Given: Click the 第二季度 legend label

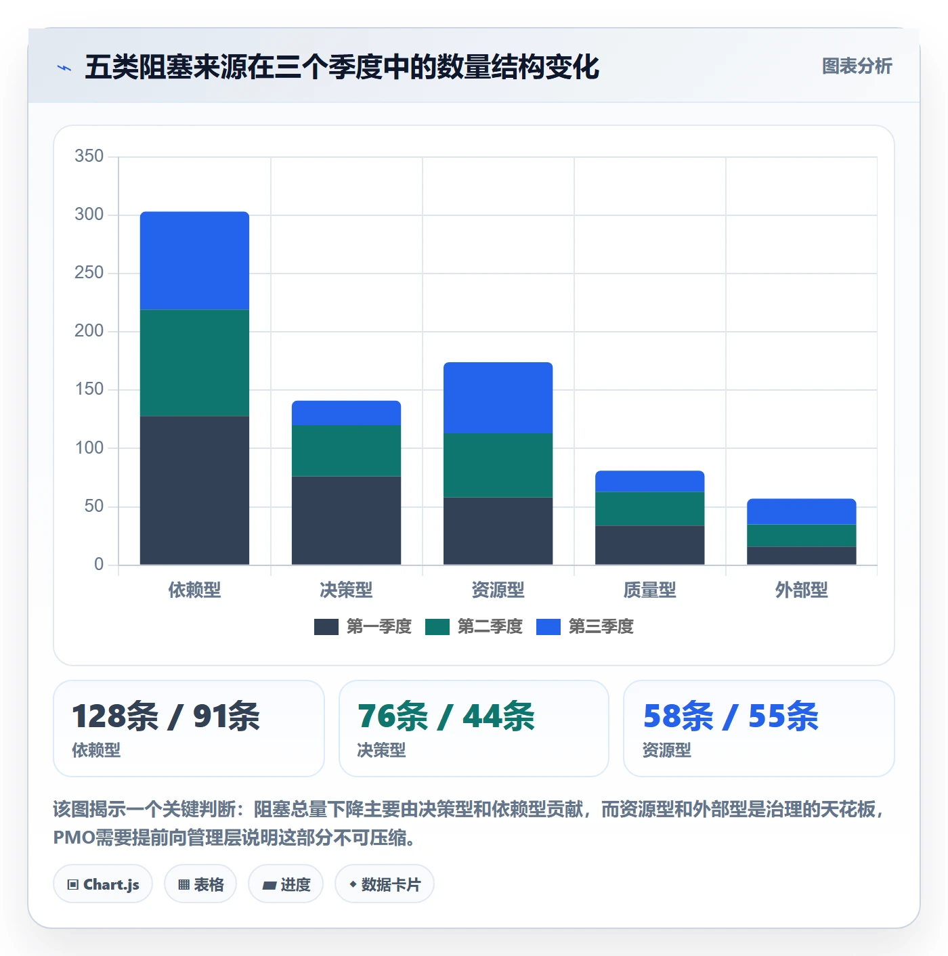Looking at the screenshot, I should coord(490,627).
